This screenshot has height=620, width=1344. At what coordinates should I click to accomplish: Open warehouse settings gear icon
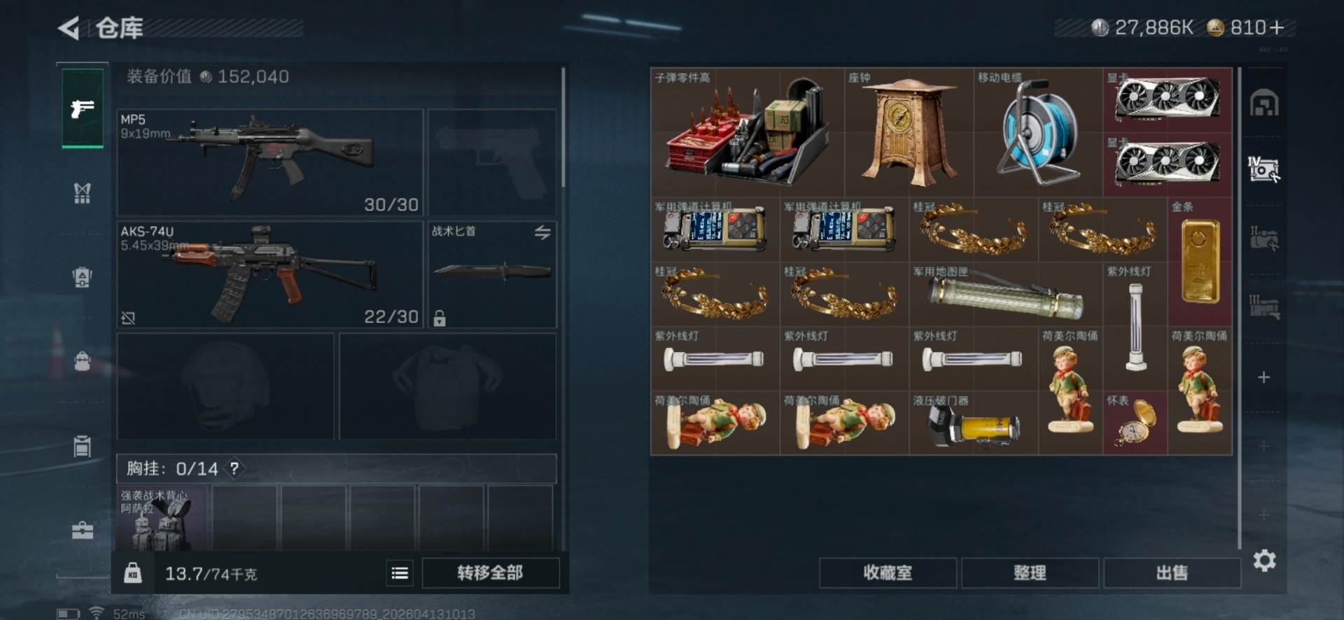click(1264, 561)
